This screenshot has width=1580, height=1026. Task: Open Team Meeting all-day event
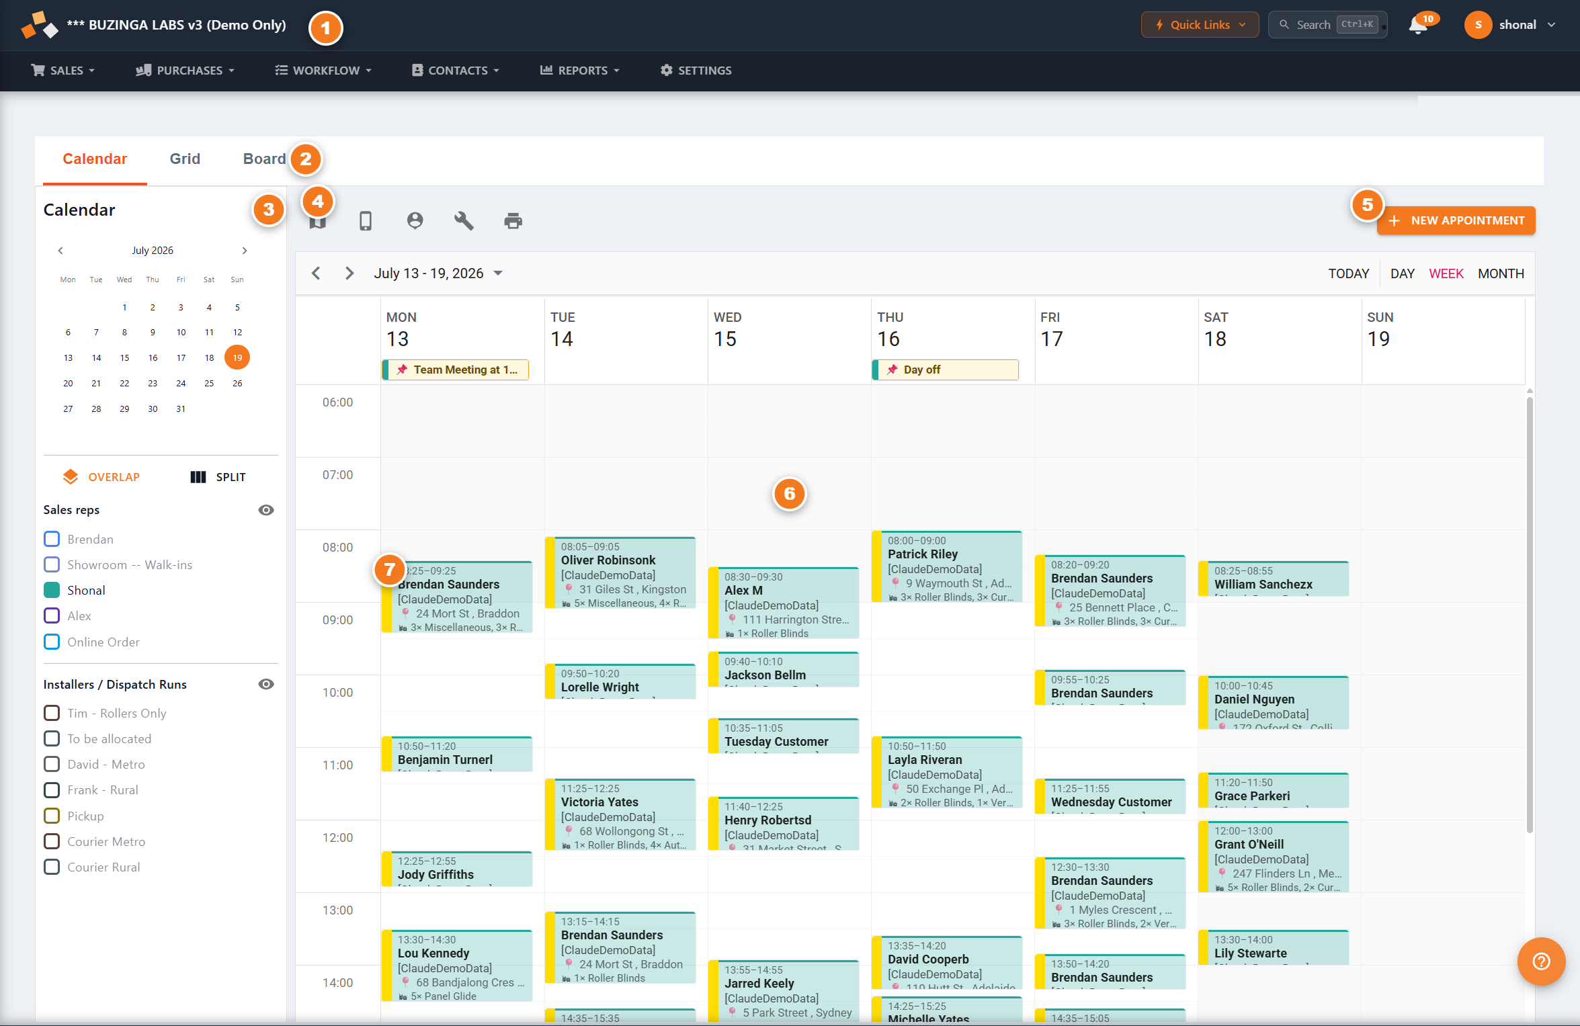456,370
